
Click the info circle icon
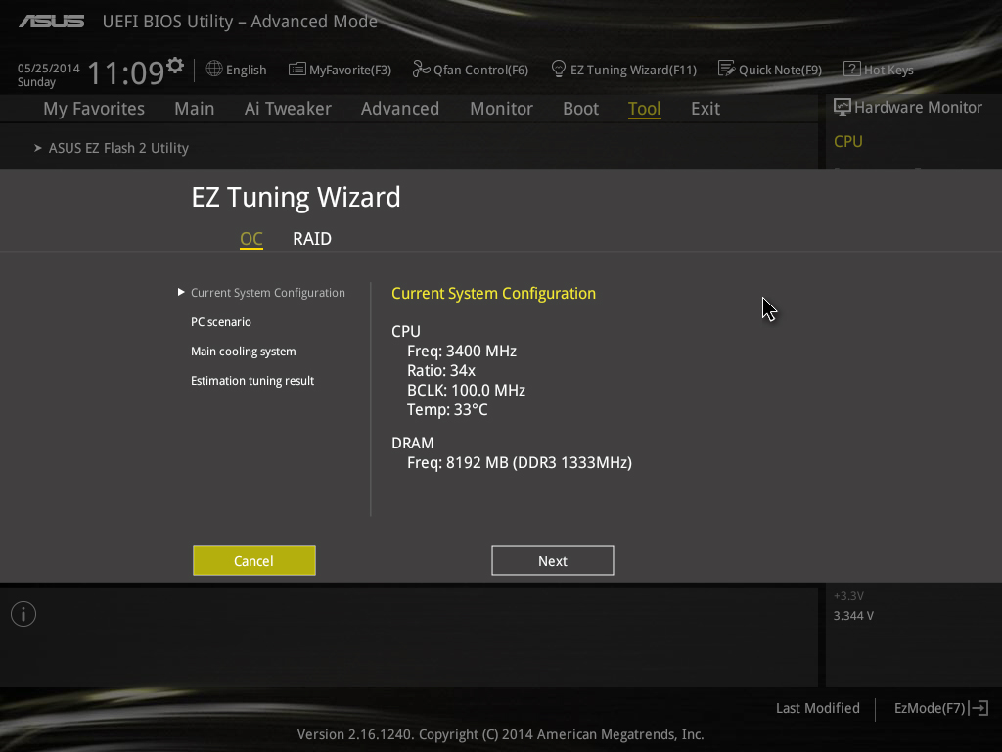23,615
